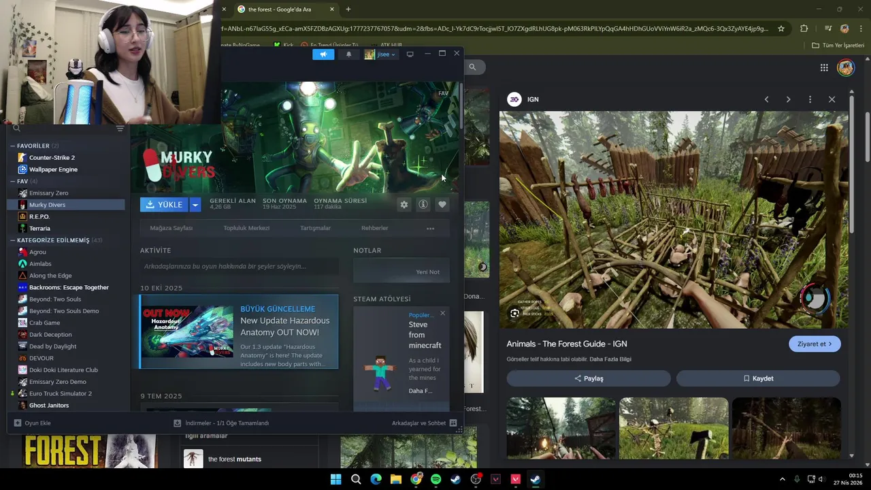
Task: Open Arkadaşlar ve Sohbet friends chat
Action: coord(424,423)
